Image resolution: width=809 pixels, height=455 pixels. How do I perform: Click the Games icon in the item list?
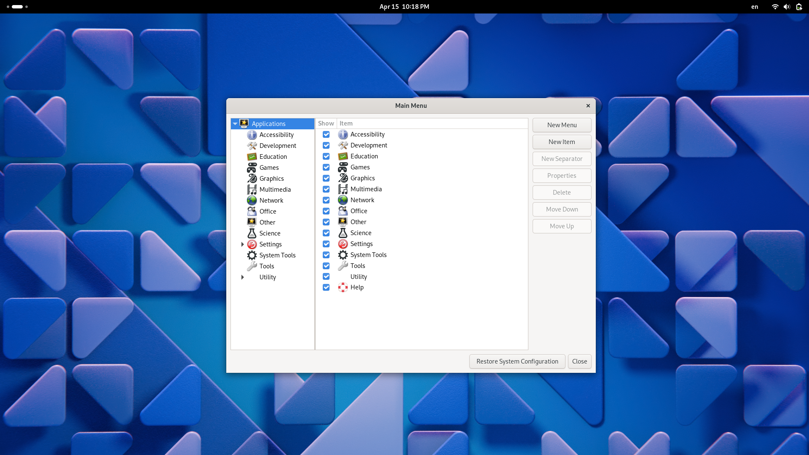pyautogui.click(x=343, y=167)
